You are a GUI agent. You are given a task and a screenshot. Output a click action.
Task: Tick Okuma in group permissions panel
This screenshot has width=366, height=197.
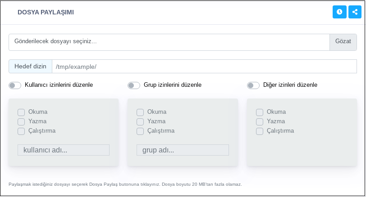coord(140,112)
